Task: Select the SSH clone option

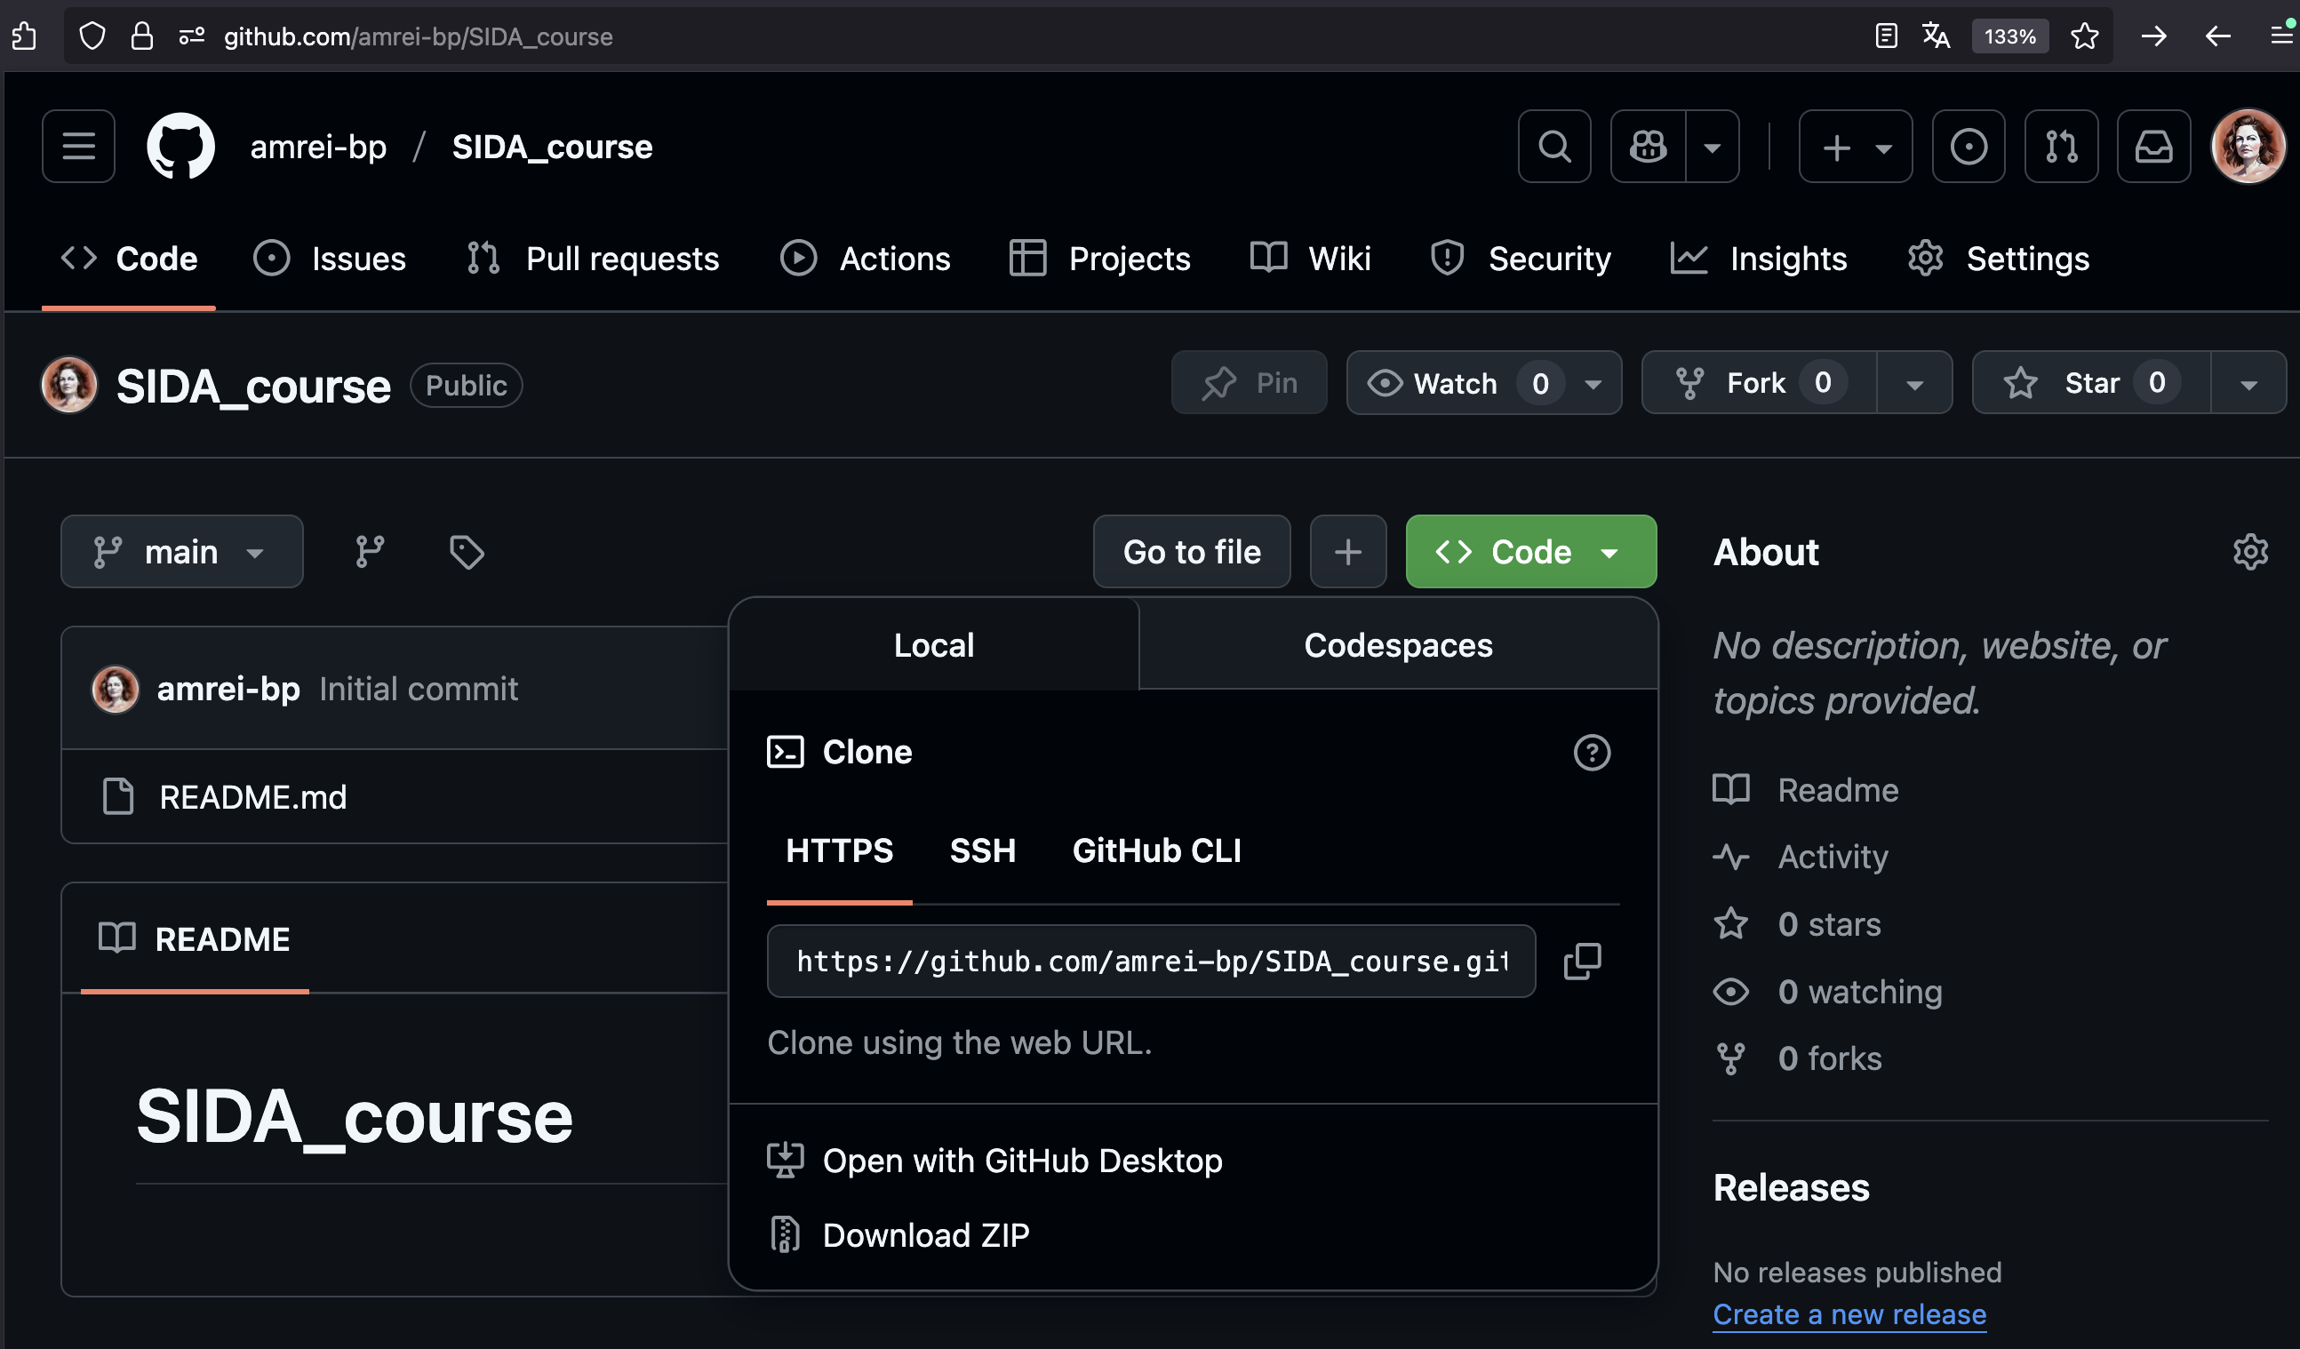Action: pos(982,850)
